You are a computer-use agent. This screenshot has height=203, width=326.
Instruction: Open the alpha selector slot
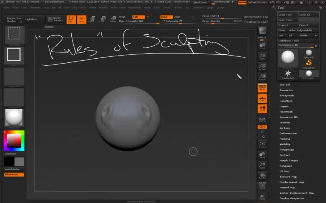point(14,77)
